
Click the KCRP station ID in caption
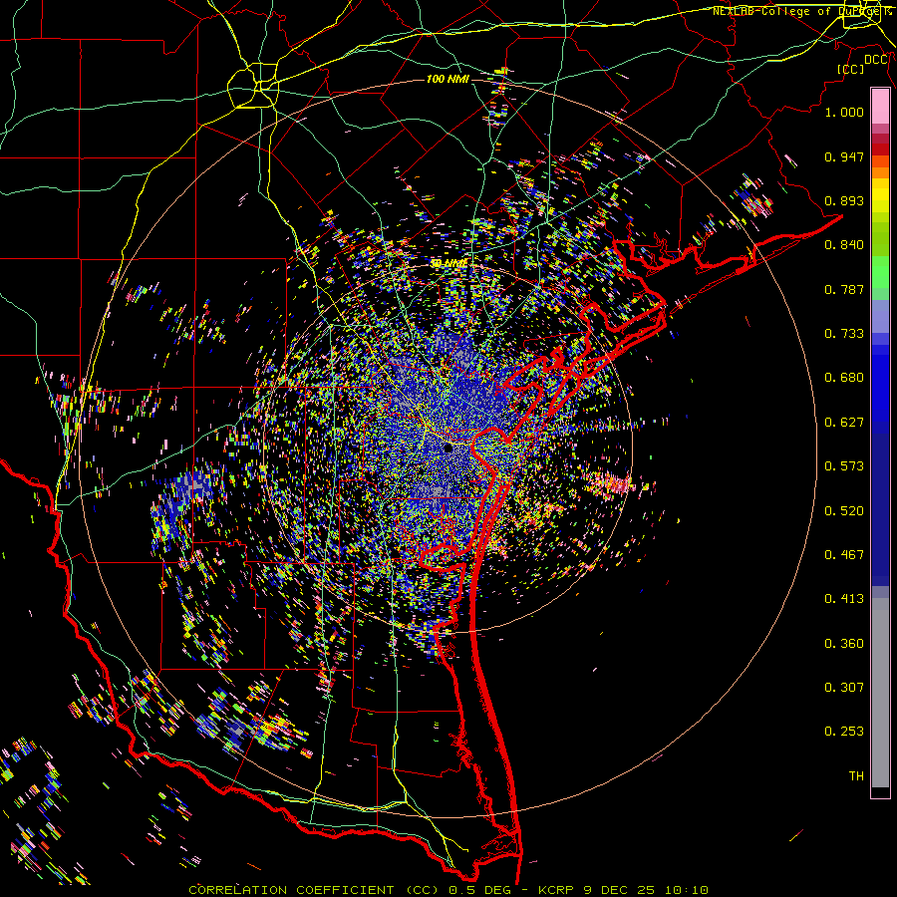pos(557,890)
